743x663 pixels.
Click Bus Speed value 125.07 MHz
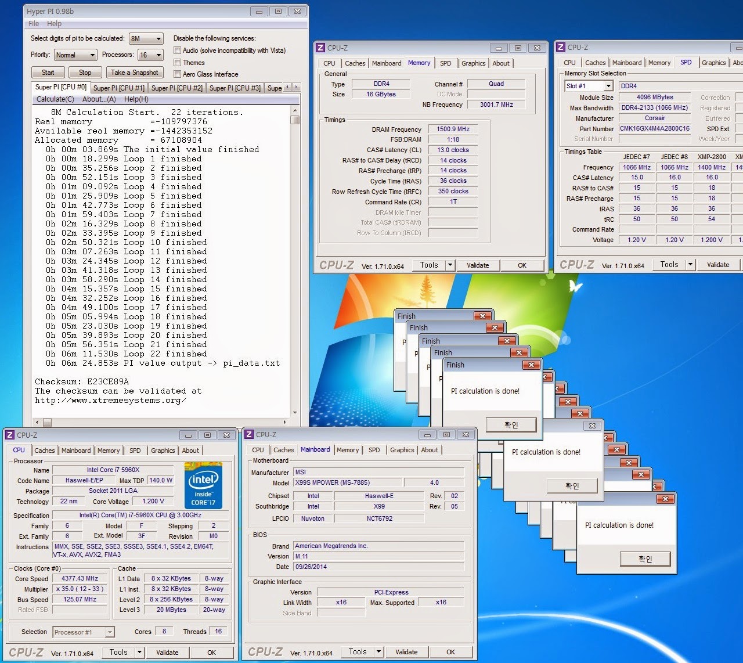tap(80, 600)
